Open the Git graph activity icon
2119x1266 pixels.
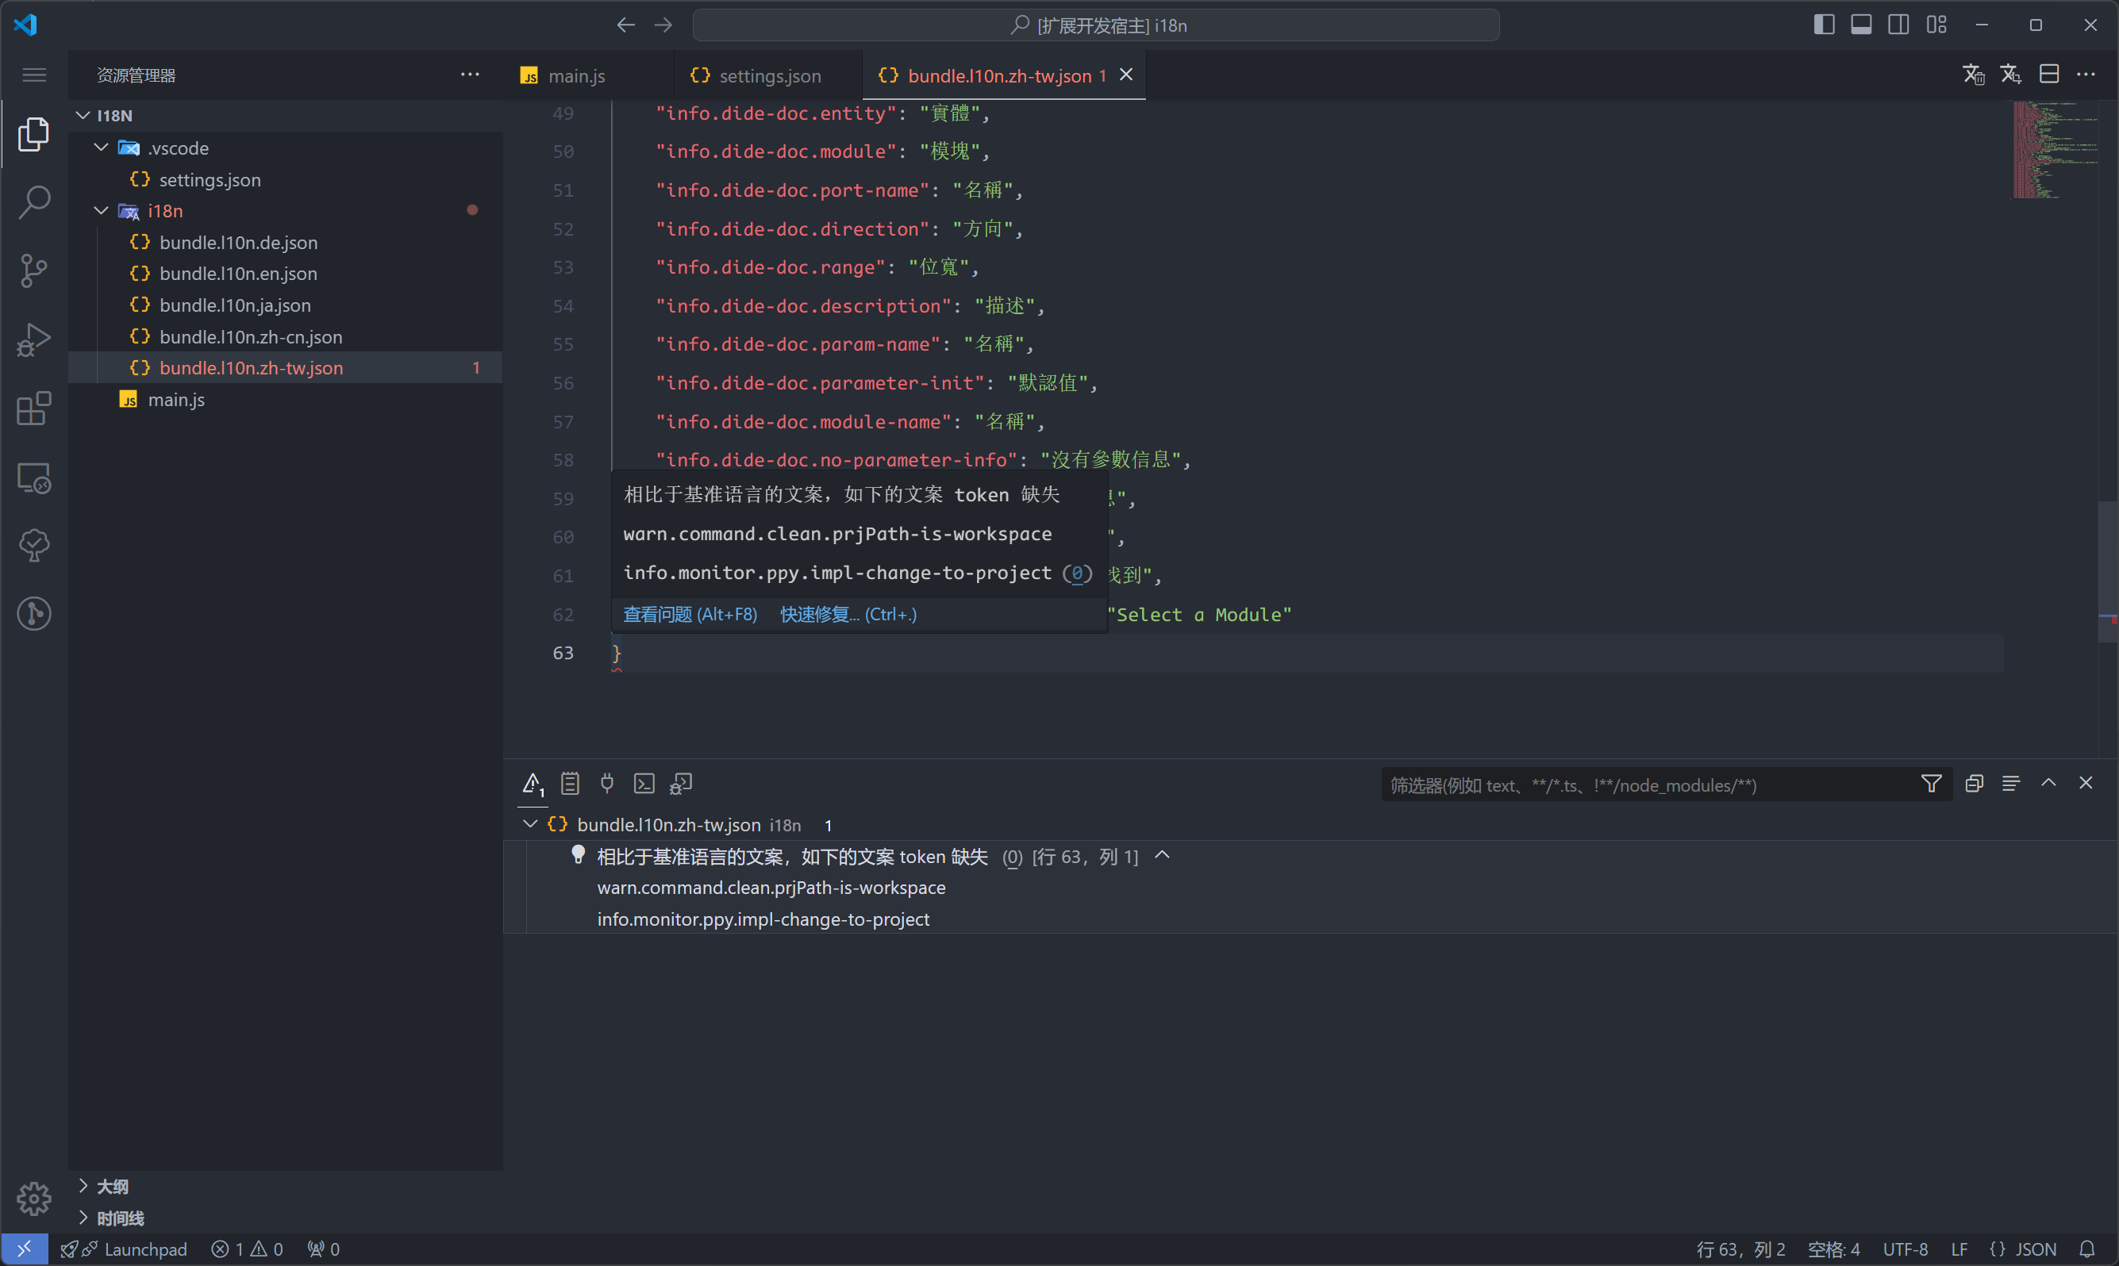pyautogui.click(x=33, y=614)
